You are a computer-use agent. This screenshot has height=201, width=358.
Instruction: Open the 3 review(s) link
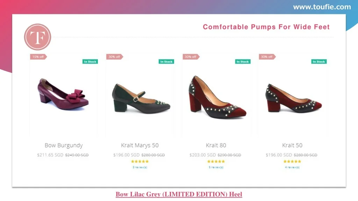click(140, 167)
